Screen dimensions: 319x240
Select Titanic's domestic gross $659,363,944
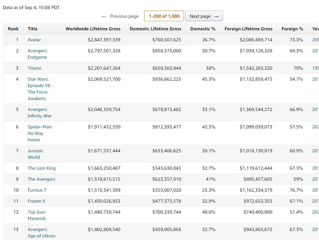[167, 68]
